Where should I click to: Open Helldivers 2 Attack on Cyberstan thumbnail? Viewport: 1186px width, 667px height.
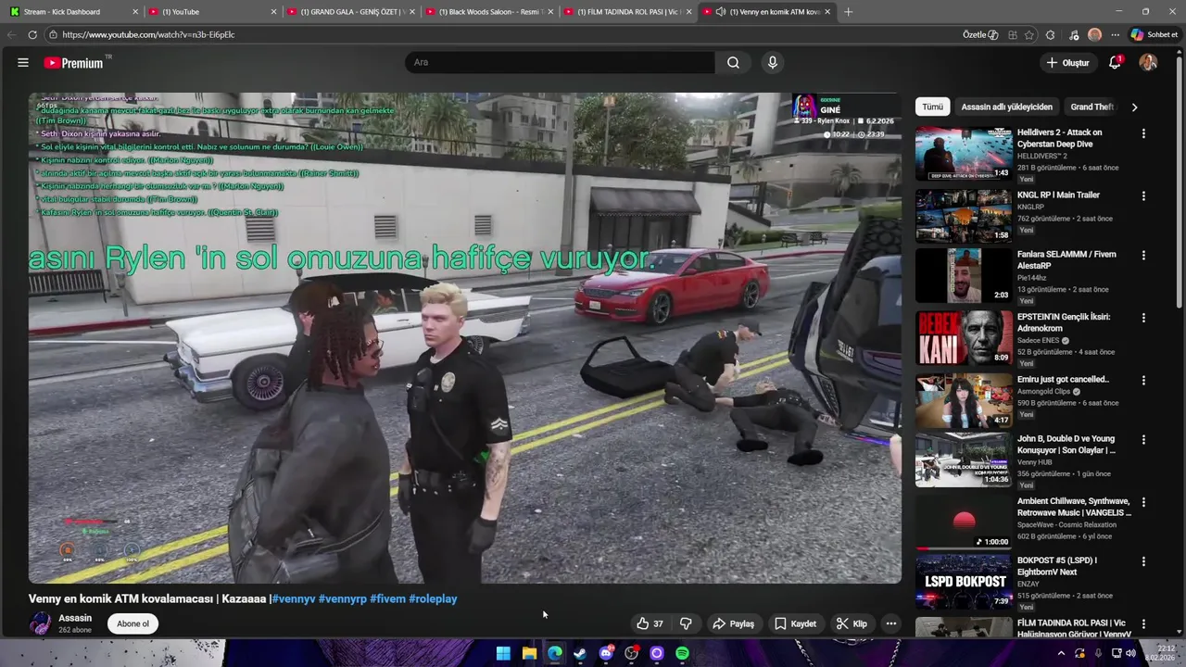pyautogui.click(x=964, y=154)
